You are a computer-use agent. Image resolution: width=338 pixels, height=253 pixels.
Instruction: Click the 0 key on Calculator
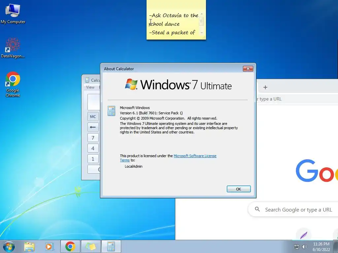[94, 169]
